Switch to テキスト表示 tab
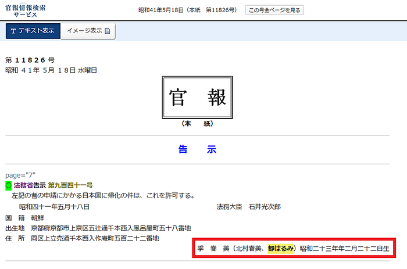 click(x=33, y=31)
